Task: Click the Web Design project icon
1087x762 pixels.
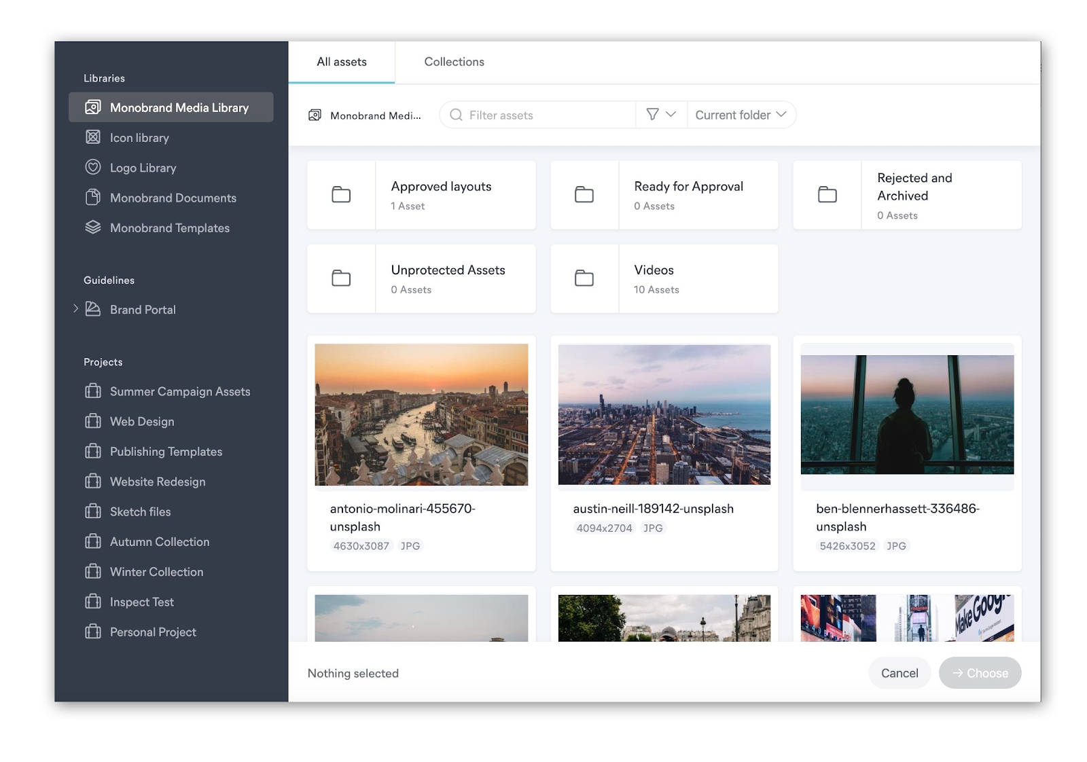Action: coord(93,421)
